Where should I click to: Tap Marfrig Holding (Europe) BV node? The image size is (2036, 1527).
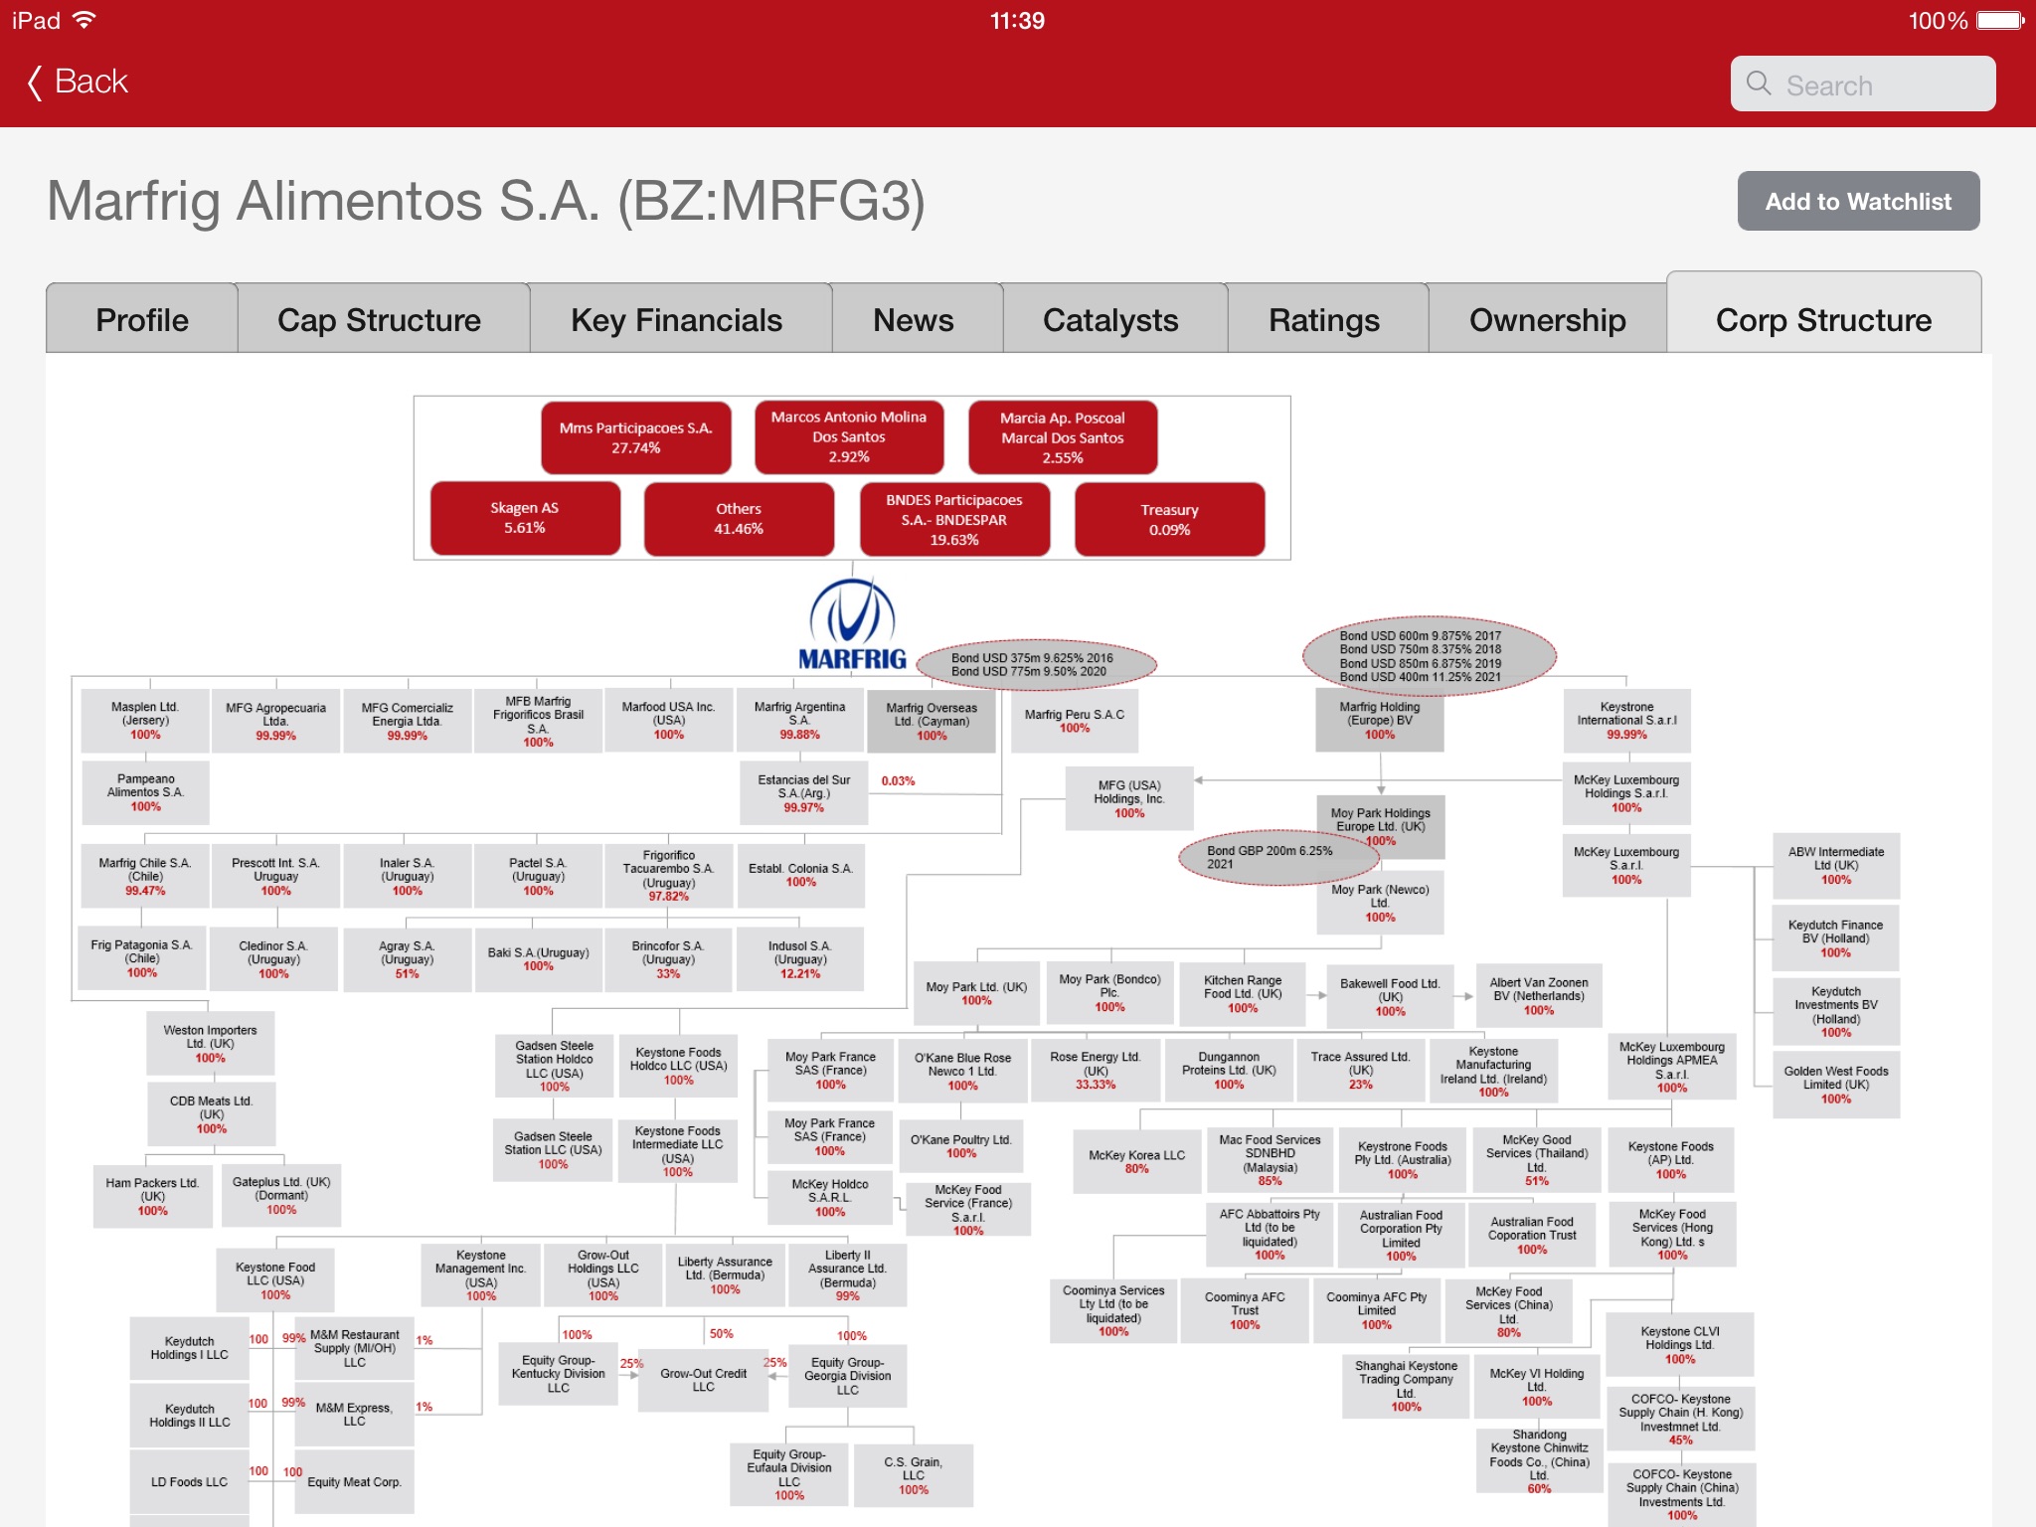click(x=1380, y=720)
